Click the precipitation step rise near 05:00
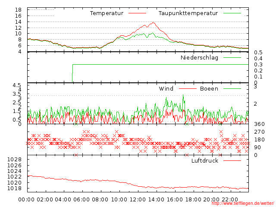The width and height of the screenshot is (276, 207). click(72, 73)
